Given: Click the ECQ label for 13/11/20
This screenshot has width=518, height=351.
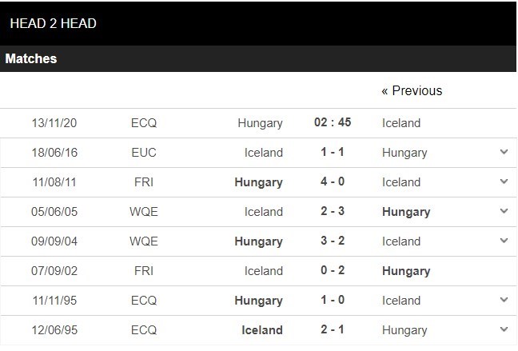Looking at the screenshot, I should [x=144, y=123].
